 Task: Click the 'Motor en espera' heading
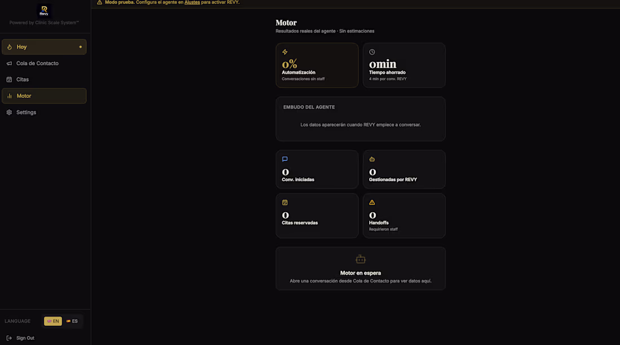pos(361,273)
